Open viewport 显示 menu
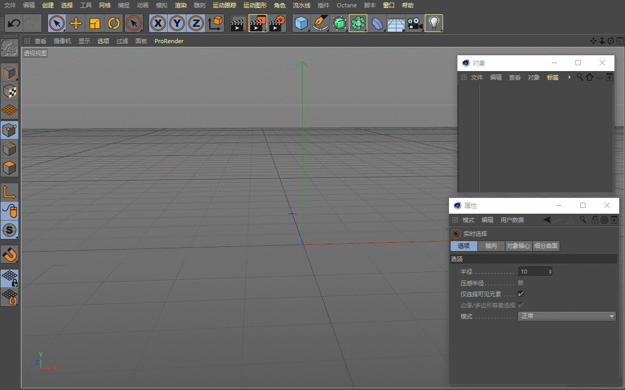Screen dimensions: 625x390 [84, 41]
